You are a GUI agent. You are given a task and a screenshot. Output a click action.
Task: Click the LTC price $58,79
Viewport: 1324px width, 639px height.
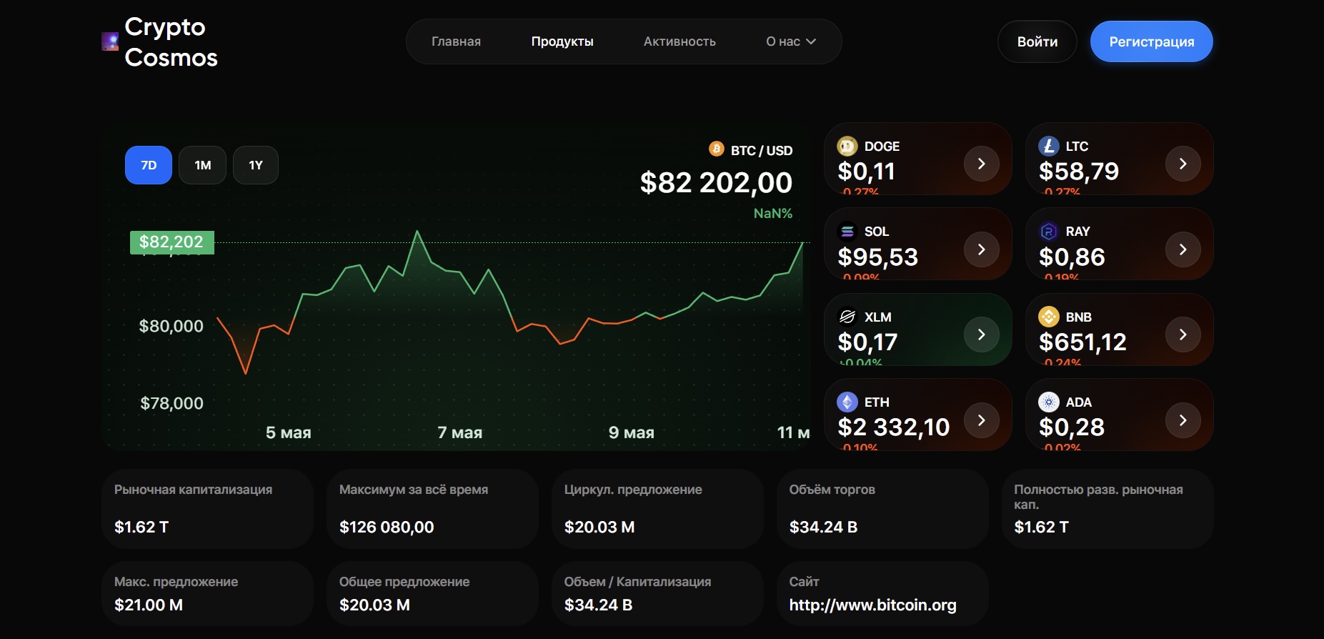click(x=1079, y=172)
